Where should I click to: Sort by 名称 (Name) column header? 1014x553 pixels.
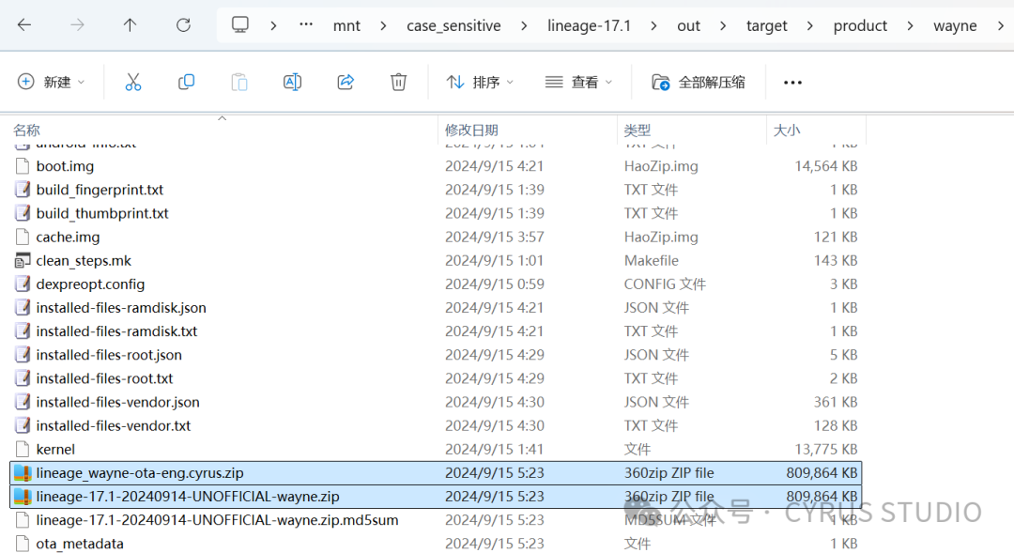26,130
